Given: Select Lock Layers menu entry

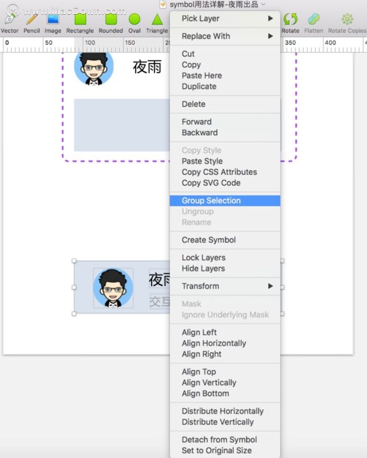Looking at the screenshot, I should tap(225, 258).
